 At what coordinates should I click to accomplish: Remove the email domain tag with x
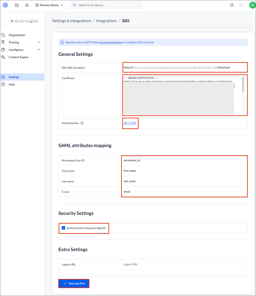135,123
